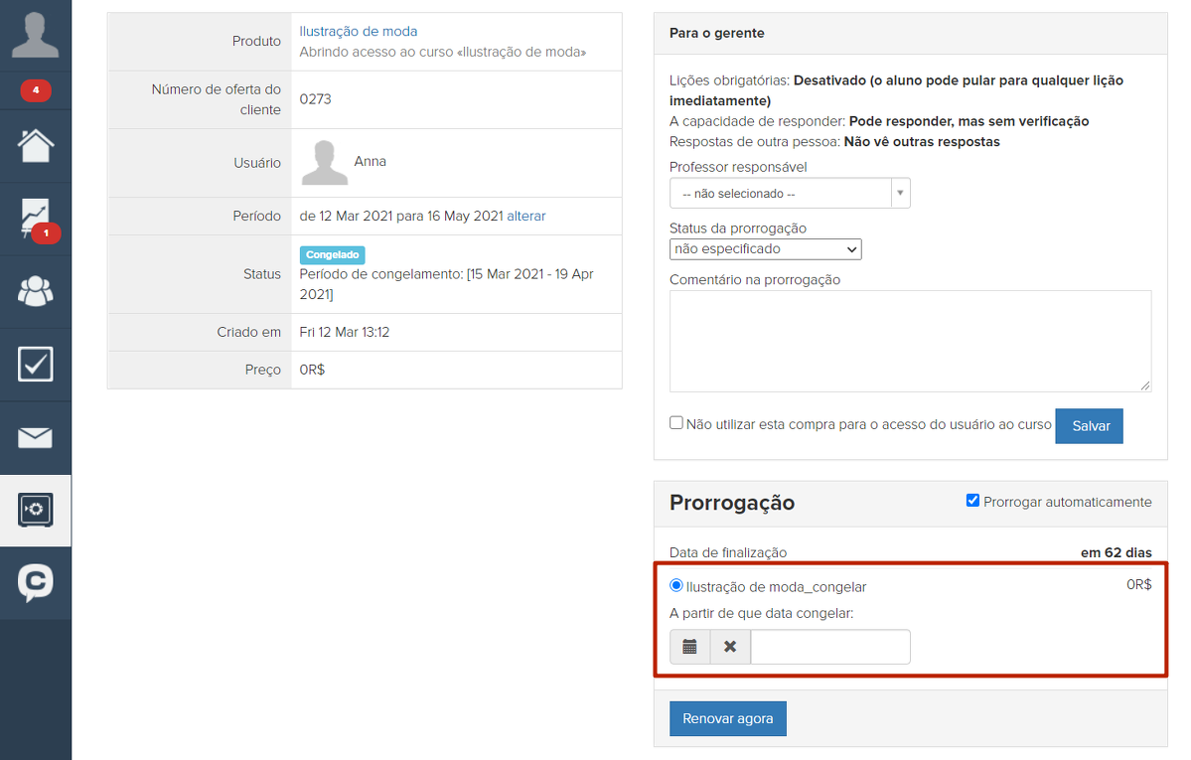
Task: Open the Ilustração de moda product link
Action: pyautogui.click(x=358, y=32)
